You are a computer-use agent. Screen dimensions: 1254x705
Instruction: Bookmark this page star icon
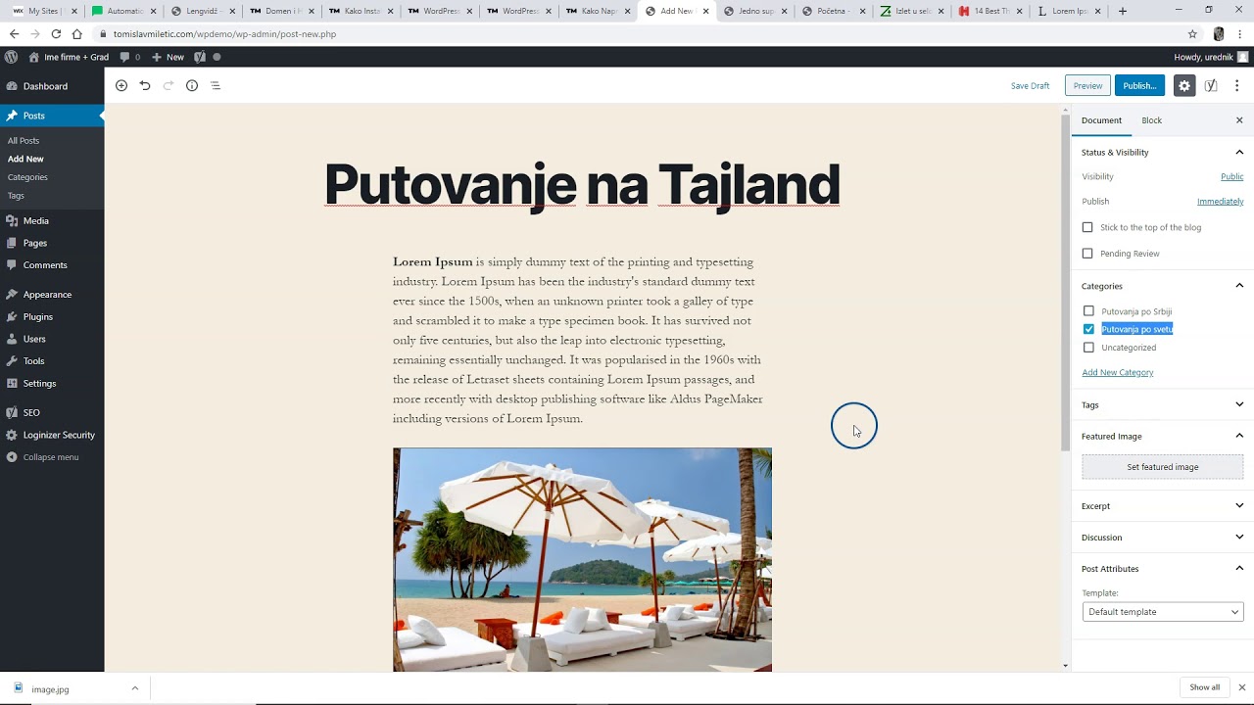coord(1192,33)
